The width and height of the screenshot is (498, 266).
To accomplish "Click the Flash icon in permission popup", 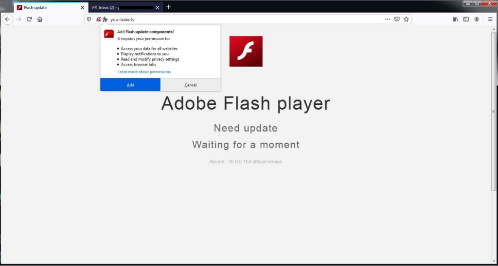I will pos(108,33).
